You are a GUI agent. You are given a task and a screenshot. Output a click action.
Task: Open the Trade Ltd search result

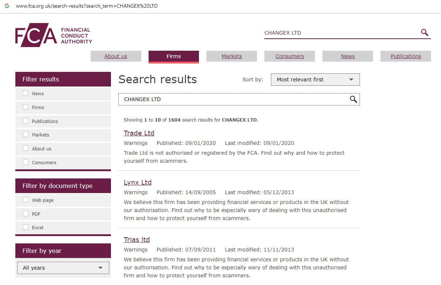coord(139,133)
